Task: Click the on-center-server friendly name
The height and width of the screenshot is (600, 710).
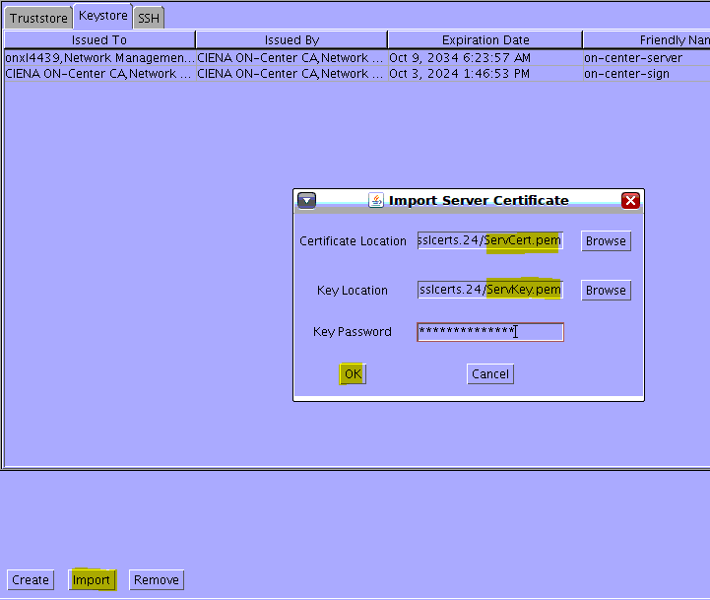Action: (647, 58)
